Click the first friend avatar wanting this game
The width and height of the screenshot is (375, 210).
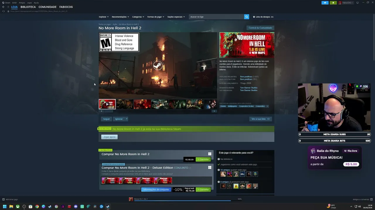coord(223,174)
